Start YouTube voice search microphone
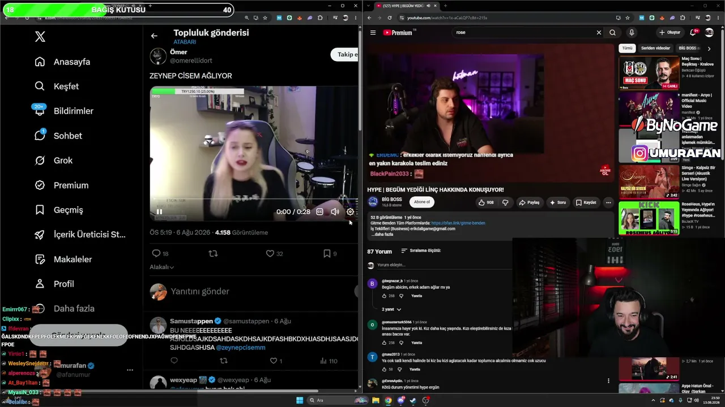725x407 pixels. 632,33
